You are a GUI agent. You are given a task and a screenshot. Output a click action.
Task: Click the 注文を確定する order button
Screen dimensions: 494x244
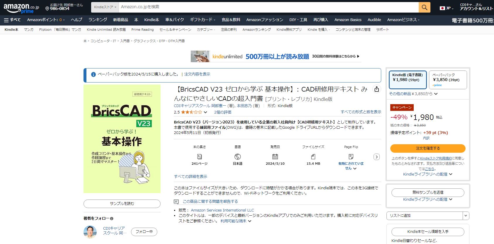click(427, 148)
